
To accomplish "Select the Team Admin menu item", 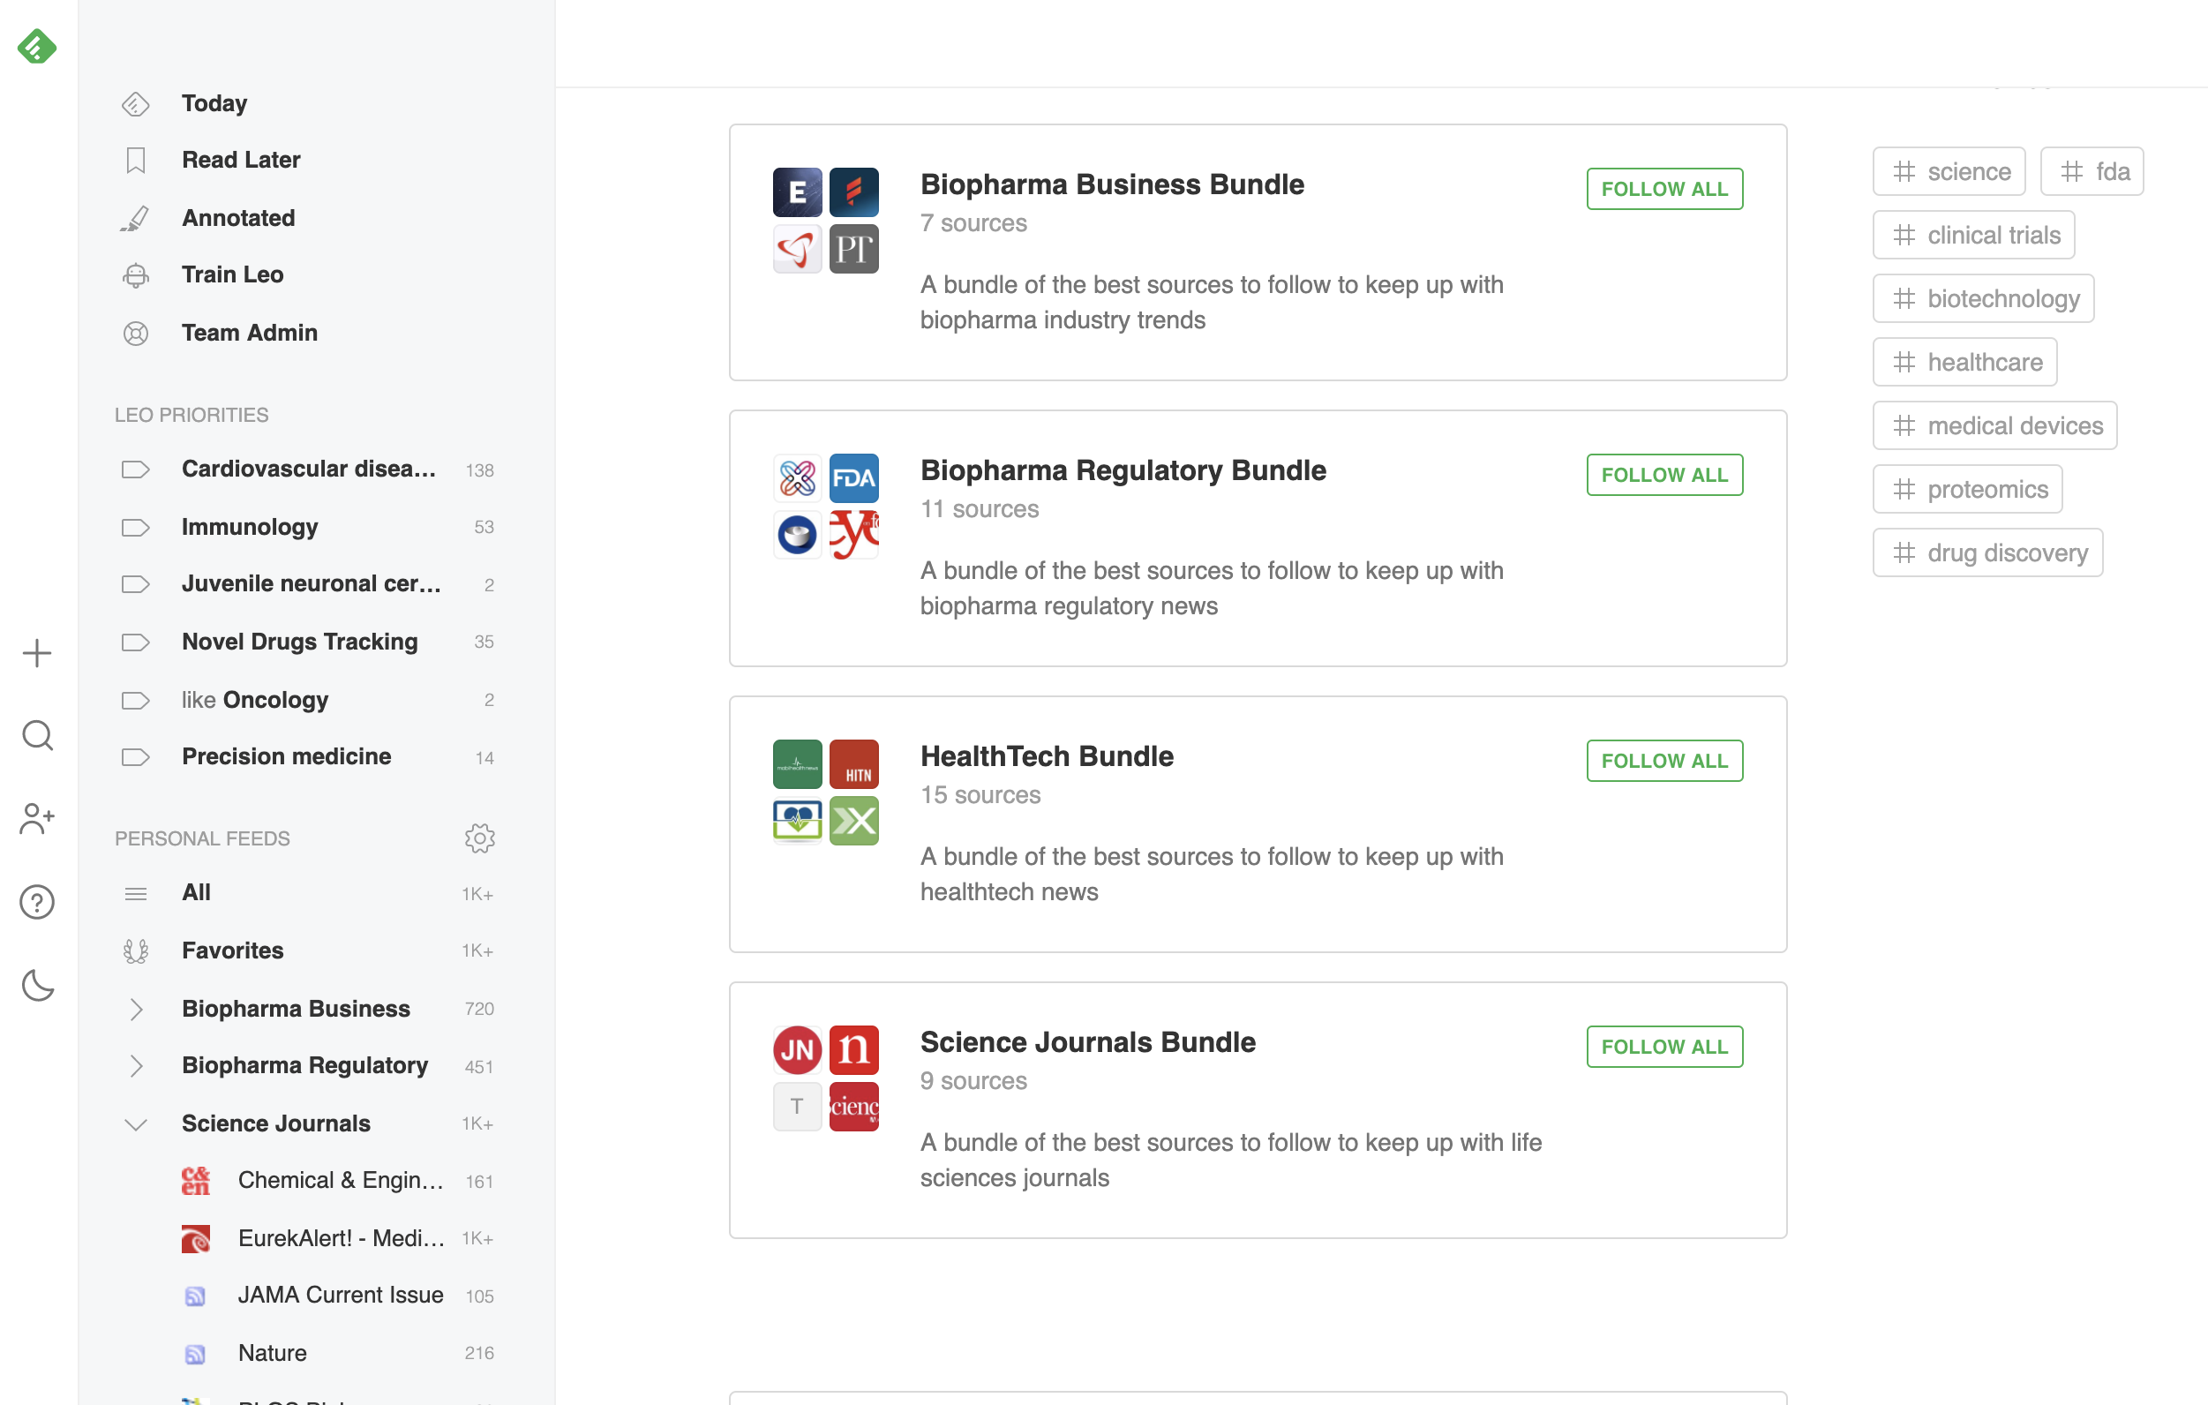I will (x=249, y=333).
